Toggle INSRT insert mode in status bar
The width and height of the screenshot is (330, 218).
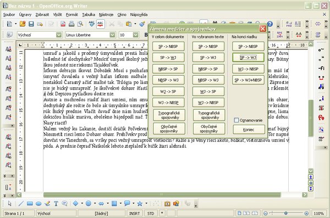click(135, 214)
